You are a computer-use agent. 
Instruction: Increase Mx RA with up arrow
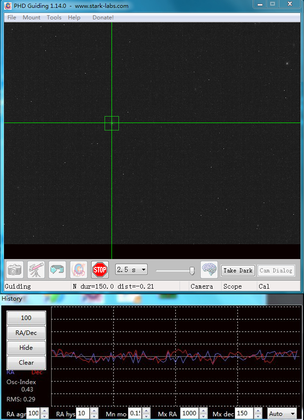pyautogui.click(x=203, y=411)
